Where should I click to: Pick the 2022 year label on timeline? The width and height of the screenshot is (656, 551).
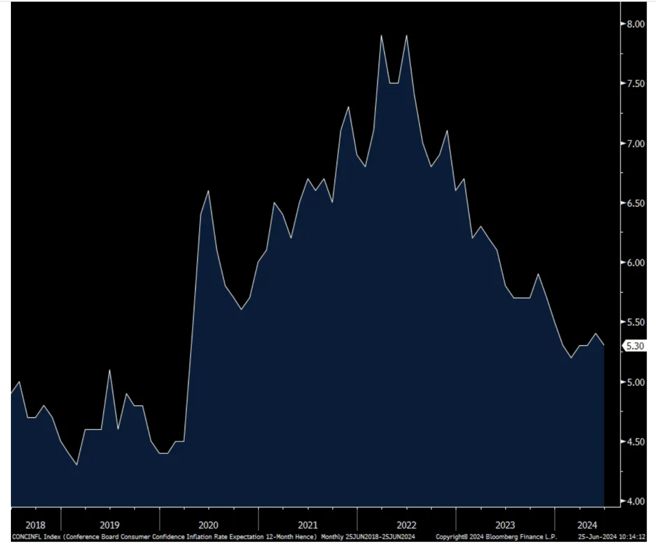click(406, 525)
